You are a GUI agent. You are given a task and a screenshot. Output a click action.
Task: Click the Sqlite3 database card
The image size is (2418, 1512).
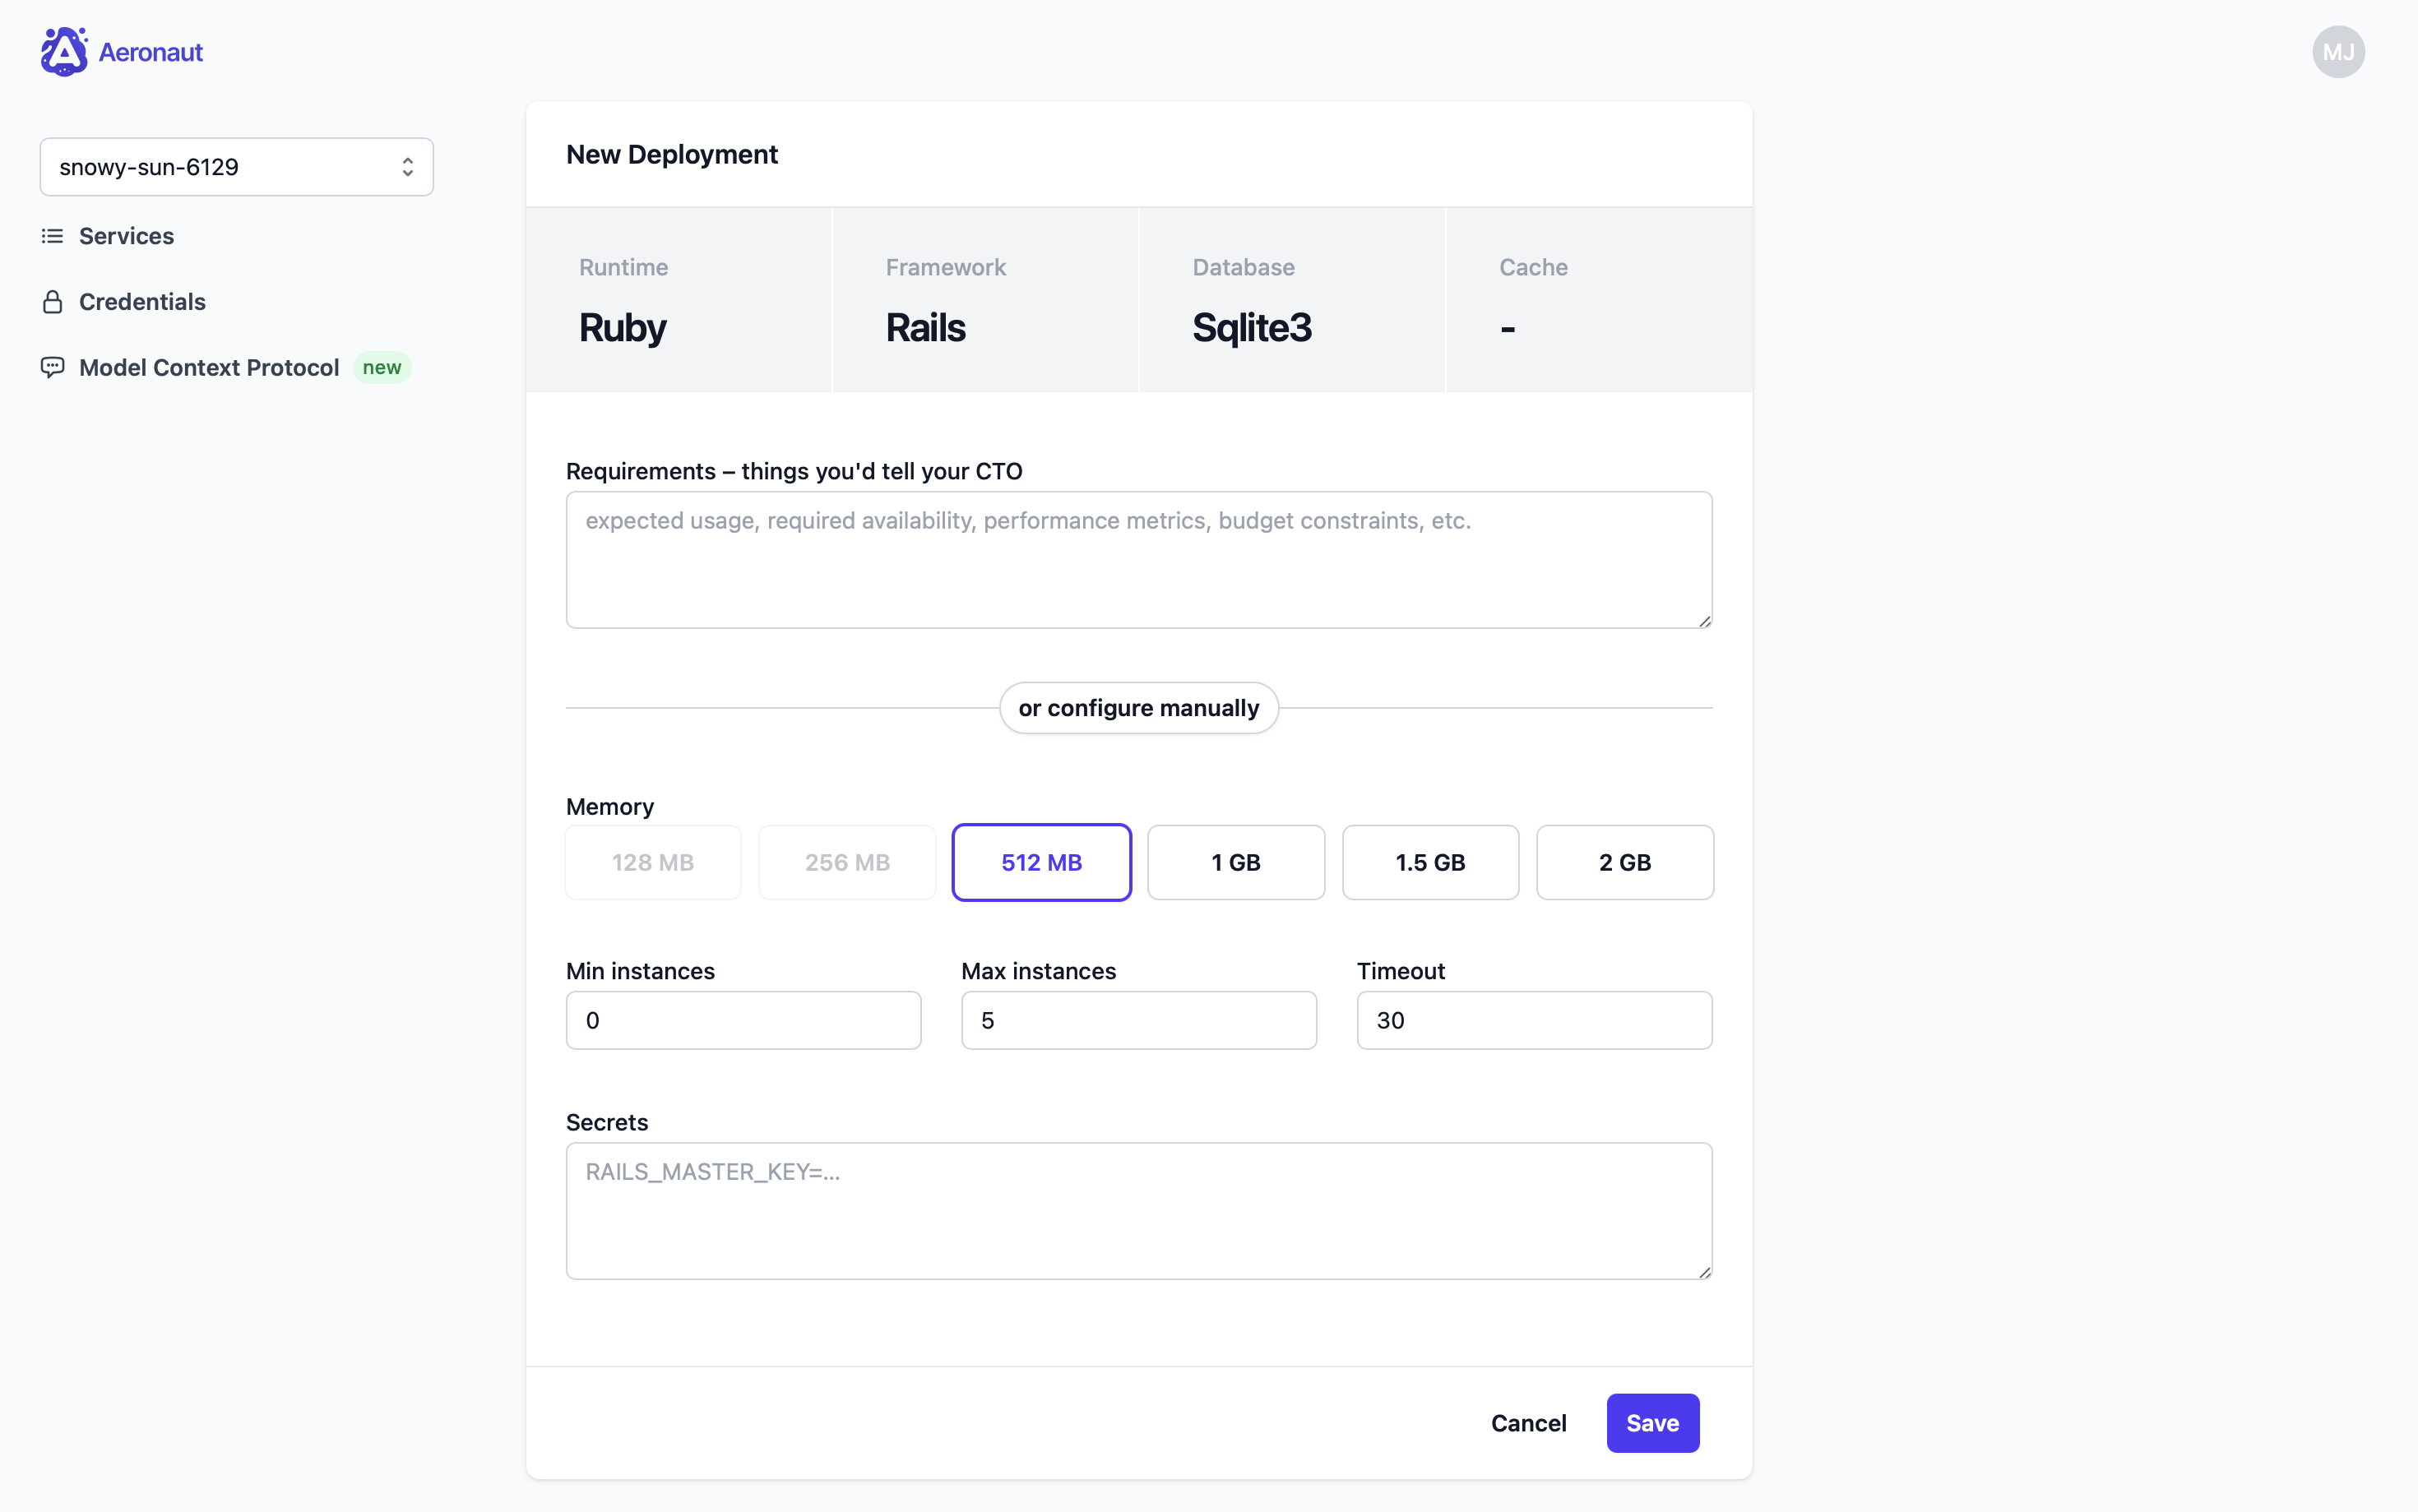1292,300
